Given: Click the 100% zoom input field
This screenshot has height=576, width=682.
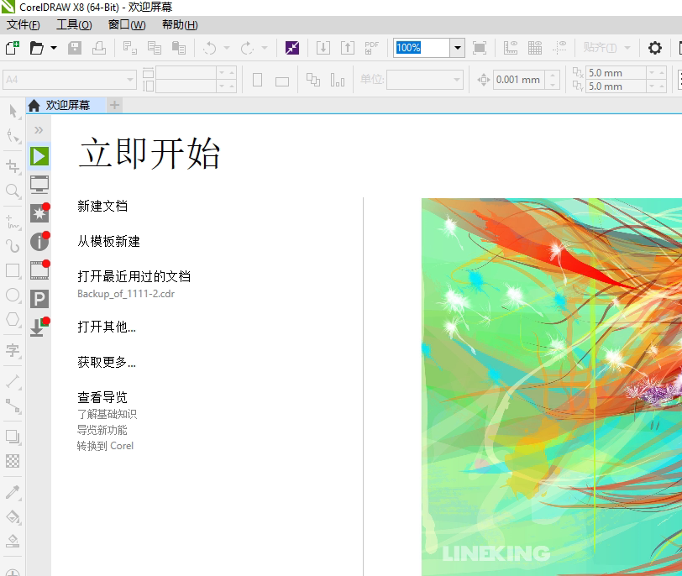Looking at the screenshot, I should [x=422, y=48].
